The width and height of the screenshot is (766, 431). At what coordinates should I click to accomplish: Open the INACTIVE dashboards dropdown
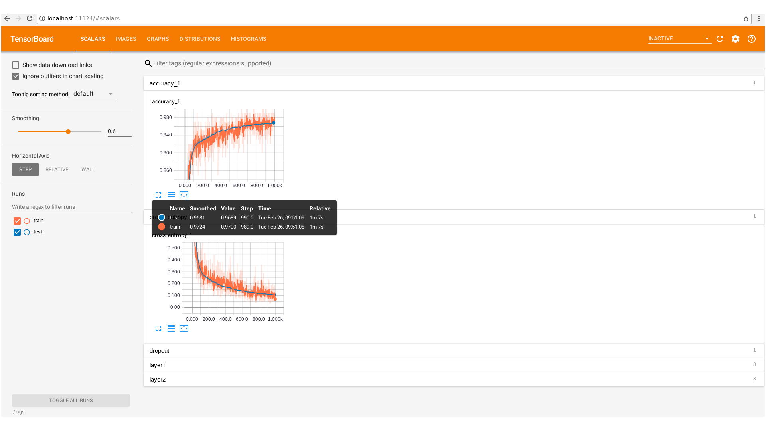point(679,39)
